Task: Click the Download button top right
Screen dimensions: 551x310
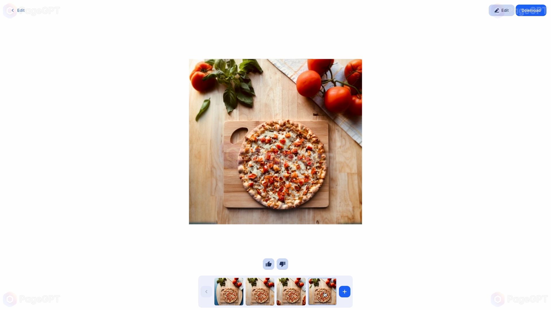Action: pos(531,10)
